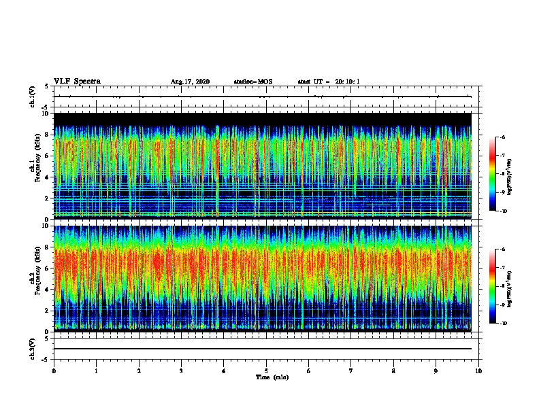Click the "1" minute tick label
This screenshot has height=416, width=539.
97,371
